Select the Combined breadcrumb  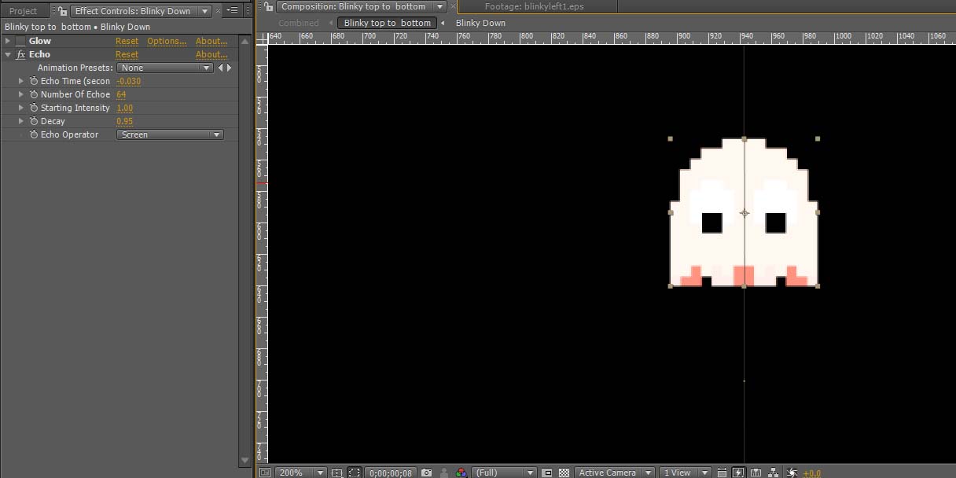tap(299, 23)
